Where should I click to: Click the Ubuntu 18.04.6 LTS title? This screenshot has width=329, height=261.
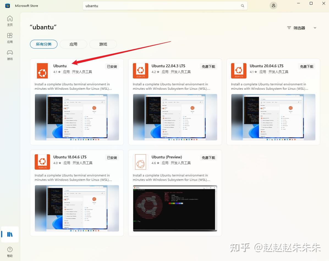pyautogui.click(x=70, y=157)
